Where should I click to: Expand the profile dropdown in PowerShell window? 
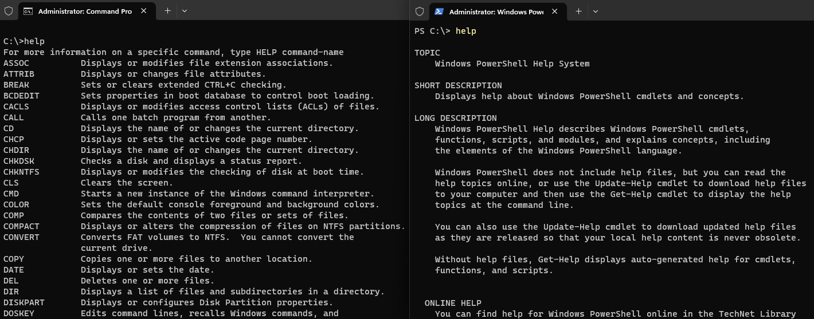coord(596,11)
